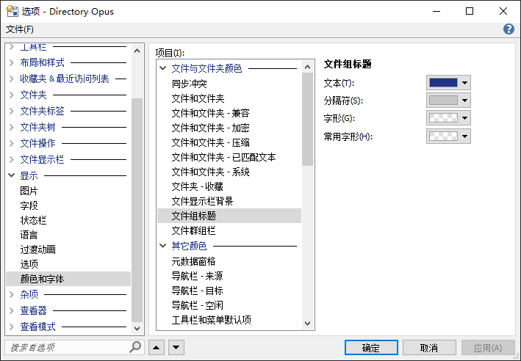Select 文件夹 - 收藏 item
The height and width of the screenshot is (361, 521).
point(197,186)
